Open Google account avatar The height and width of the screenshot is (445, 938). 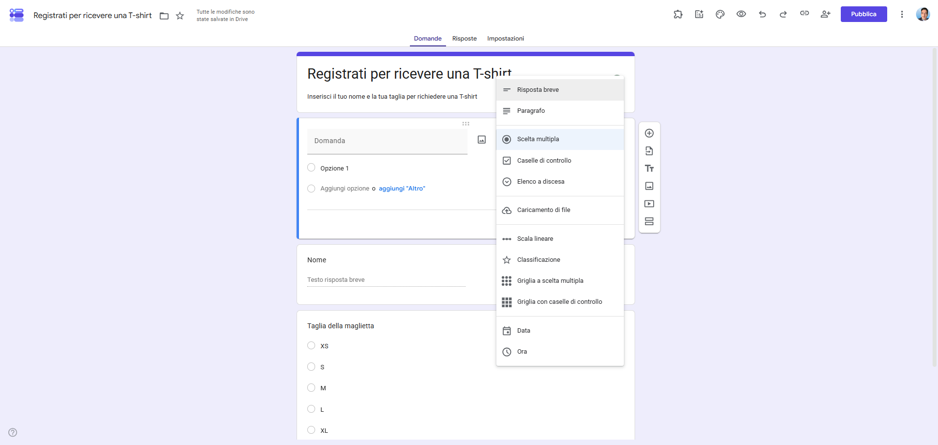923,14
